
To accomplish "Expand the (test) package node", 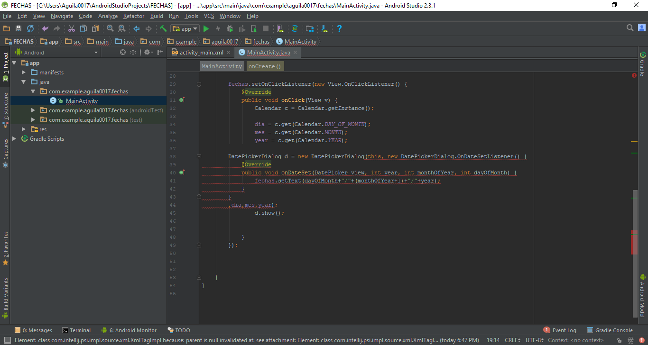I will tap(33, 120).
